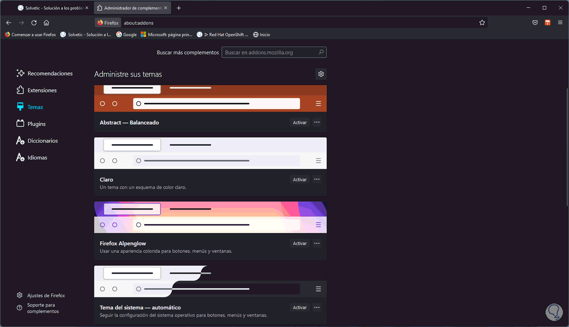569x327 pixels.
Task: Bookmark this page with the star icon
Action: pos(482,23)
